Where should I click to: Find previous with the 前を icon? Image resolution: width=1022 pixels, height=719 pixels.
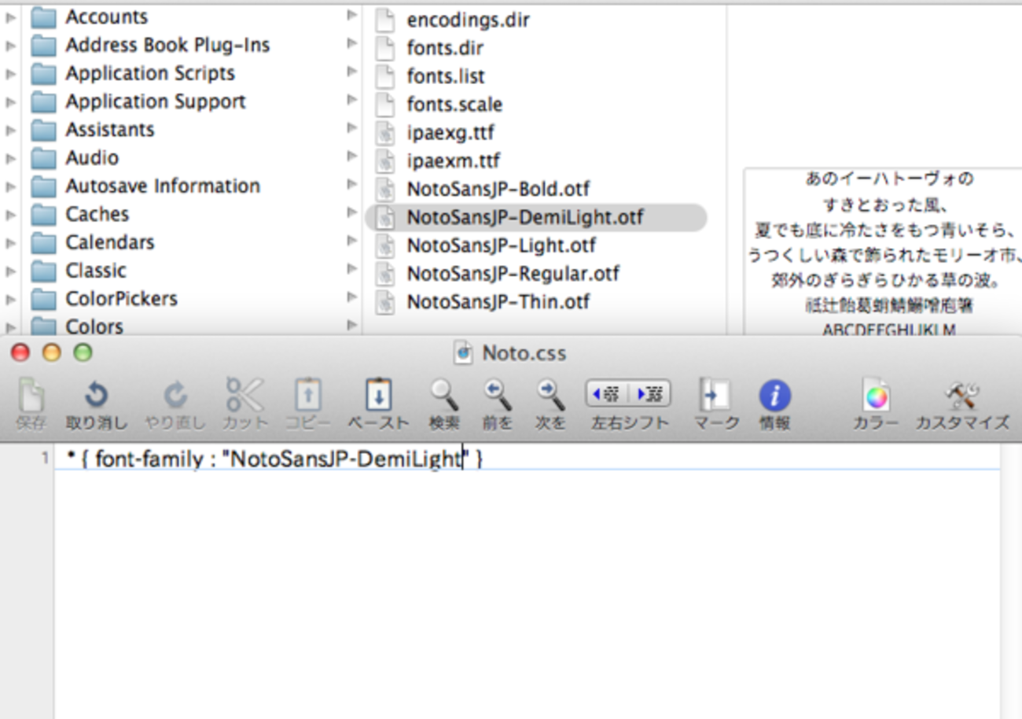(497, 395)
